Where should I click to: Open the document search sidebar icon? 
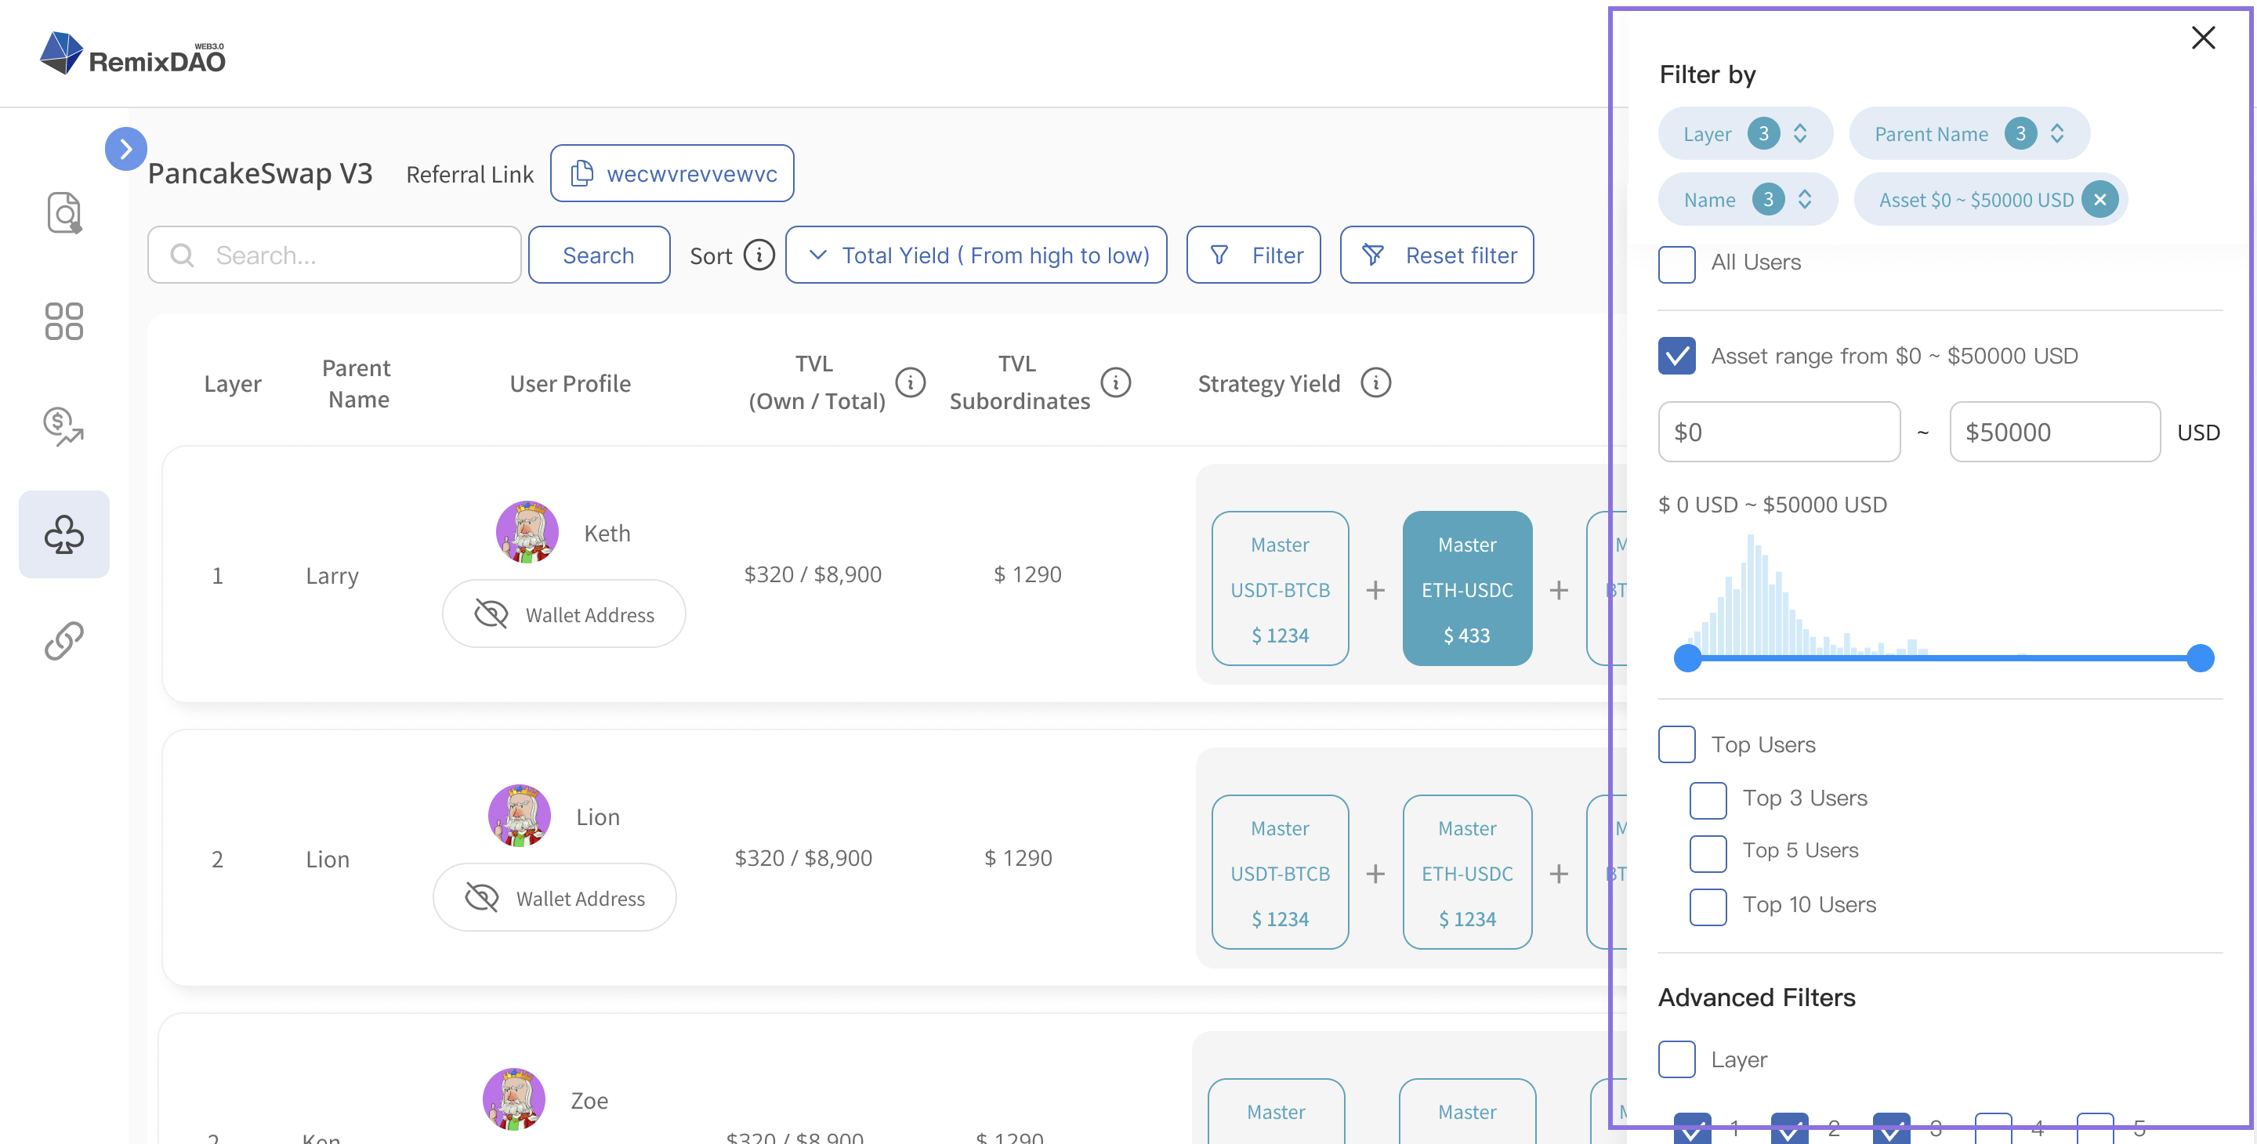click(64, 213)
